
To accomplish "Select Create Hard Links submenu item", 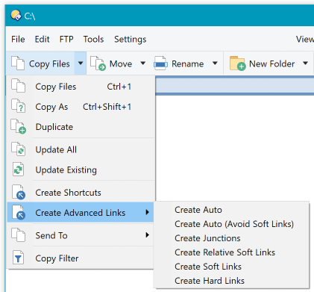I will coord(231,281).
